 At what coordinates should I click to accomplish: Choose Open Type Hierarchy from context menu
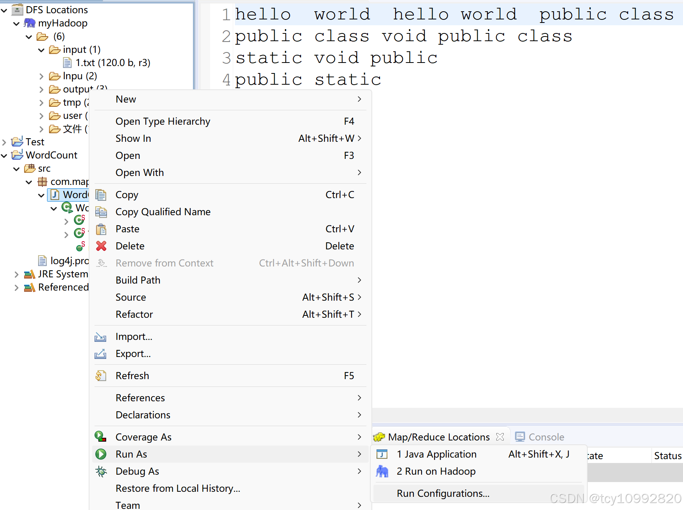163,121
